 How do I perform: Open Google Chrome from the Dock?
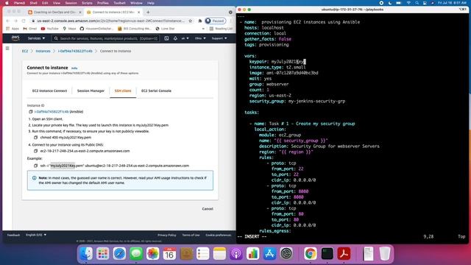point(311,253)
